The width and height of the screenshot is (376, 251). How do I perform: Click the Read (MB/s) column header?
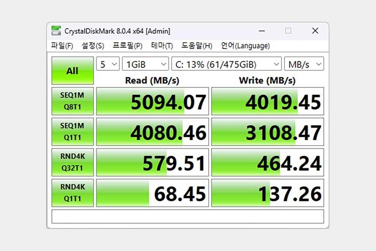click(152, 81)
